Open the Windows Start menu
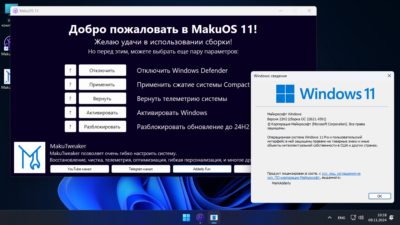400x225 pixels. (186, 217)
